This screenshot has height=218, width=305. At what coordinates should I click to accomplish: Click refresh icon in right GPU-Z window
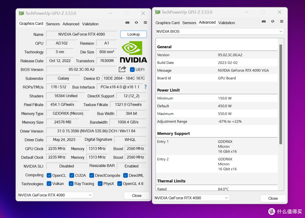point(273,21)
